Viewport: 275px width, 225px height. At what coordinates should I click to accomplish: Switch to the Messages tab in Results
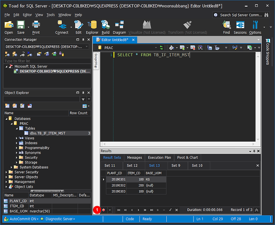pos(134,157)
